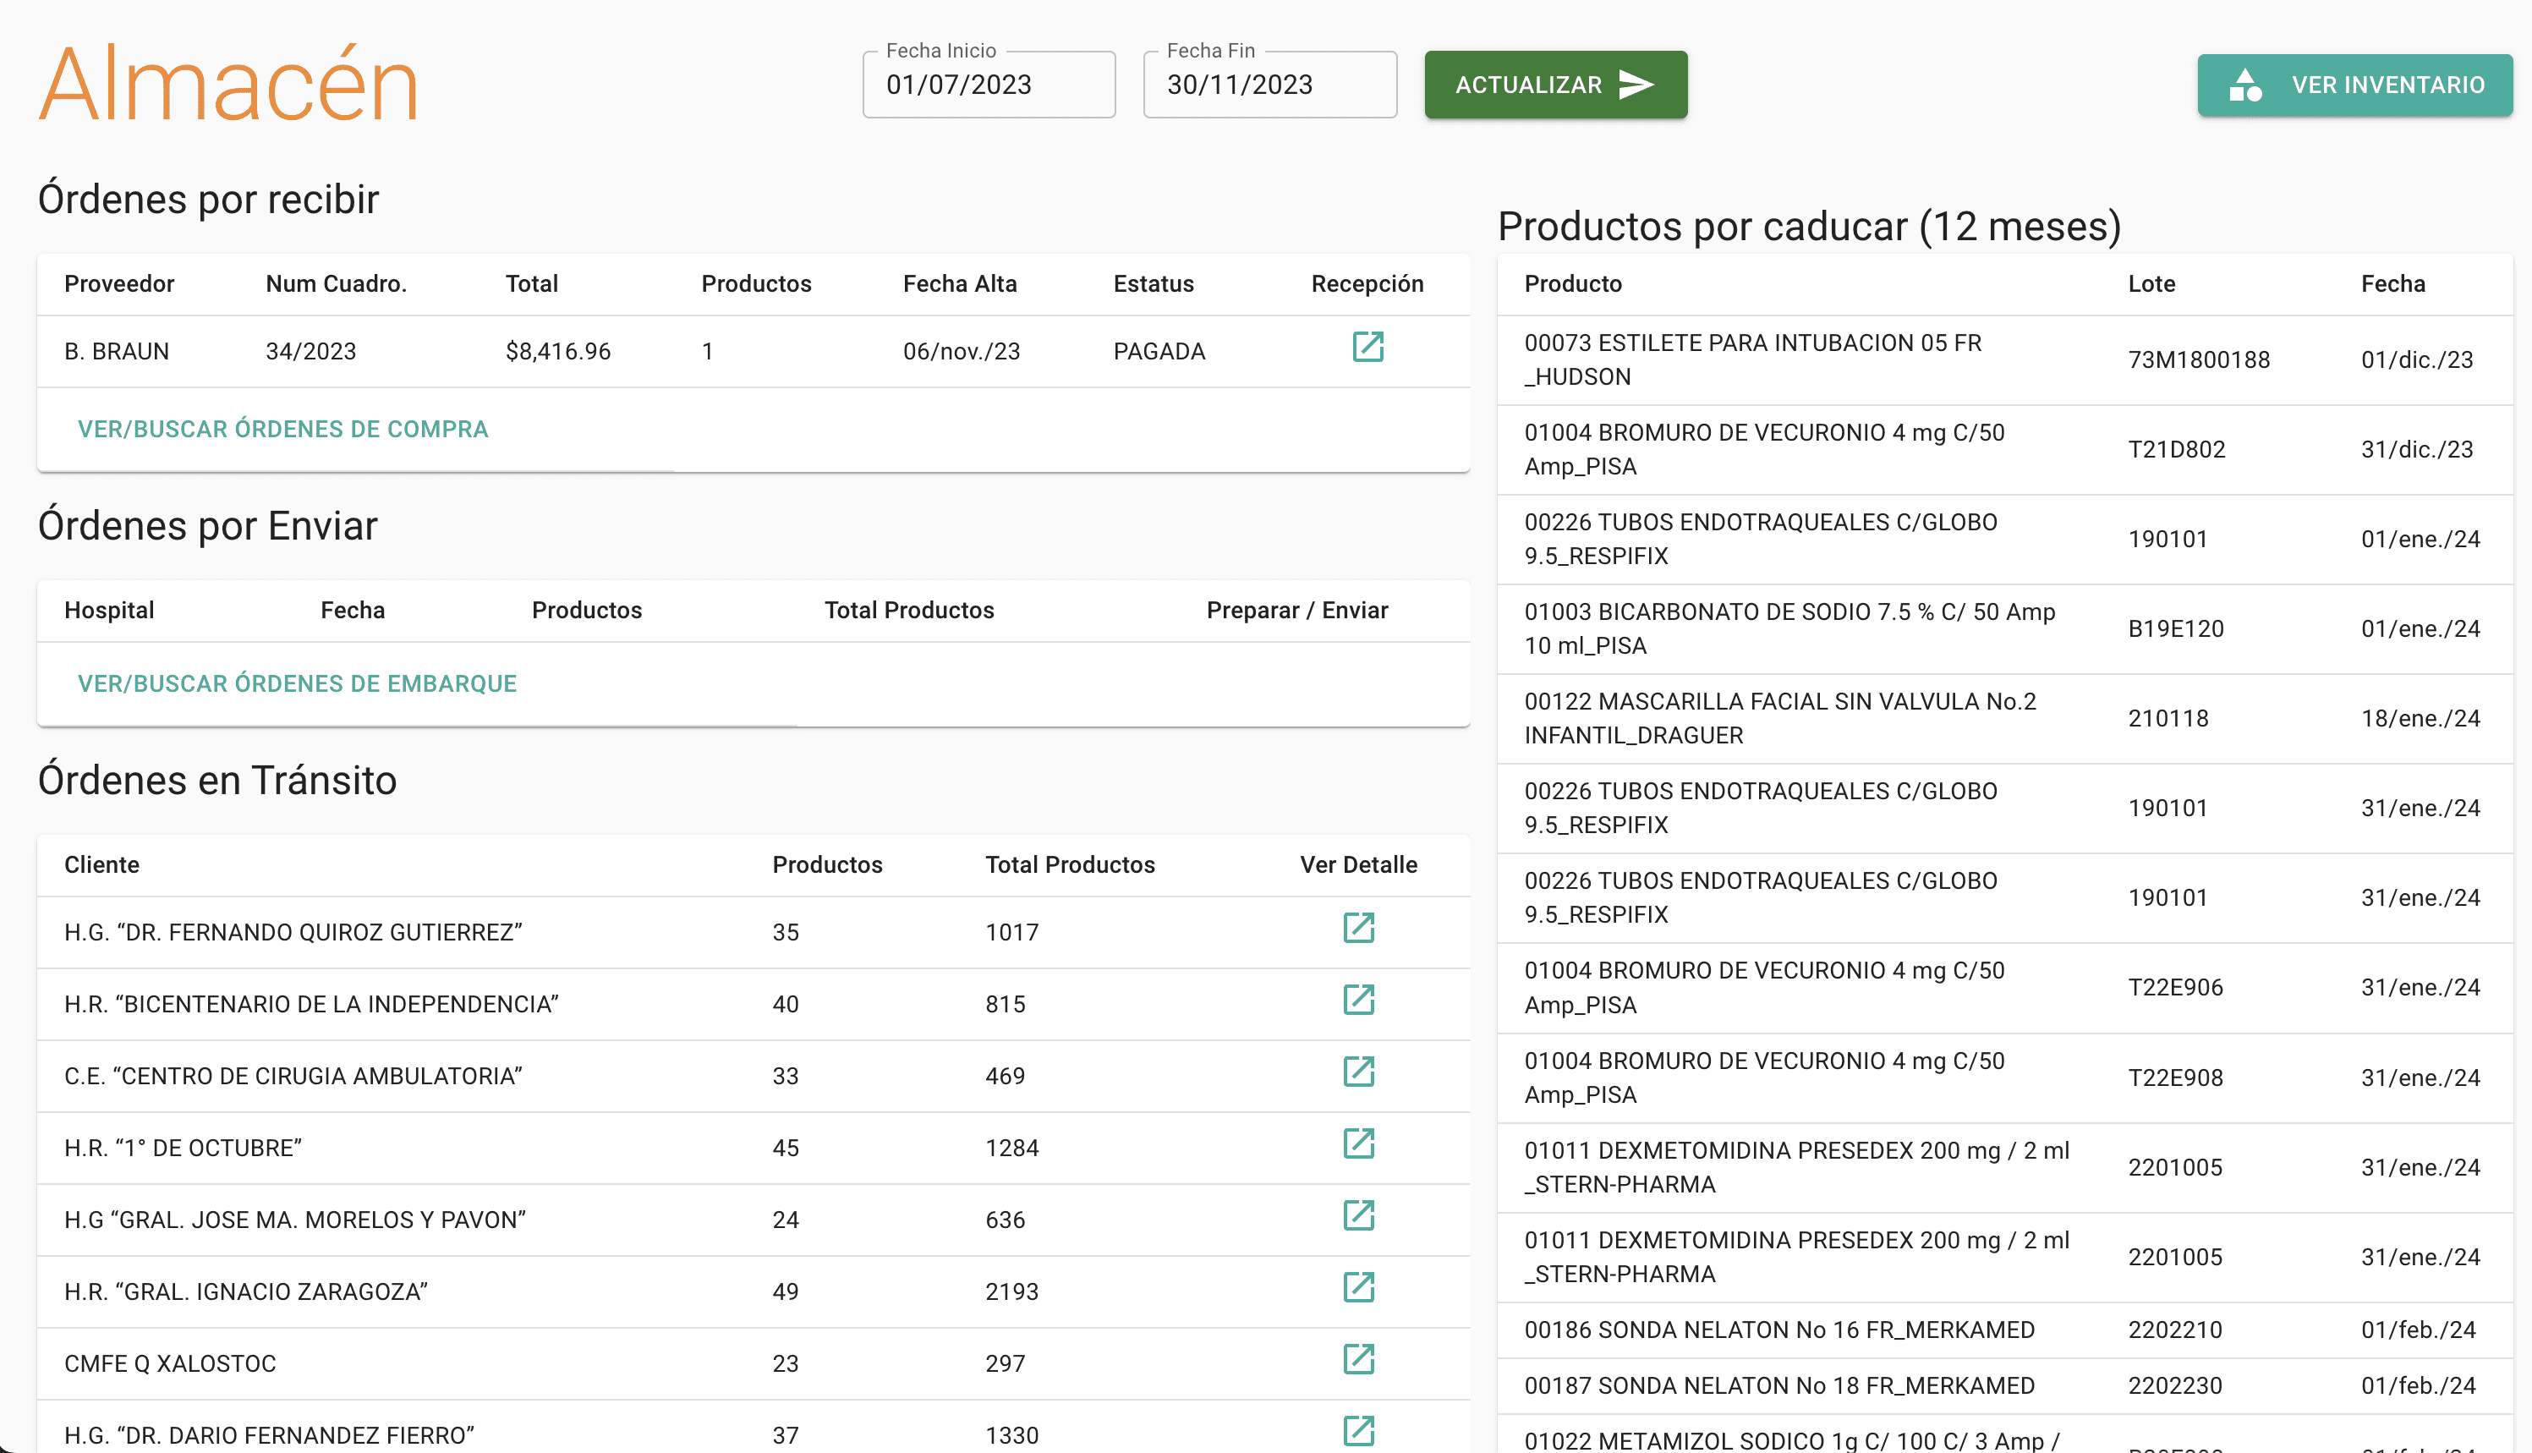Open detail for GRAL. IGNACIO ZARAGOZA
This screenshot has width=2532, height=1453.
point(1358,1286)
